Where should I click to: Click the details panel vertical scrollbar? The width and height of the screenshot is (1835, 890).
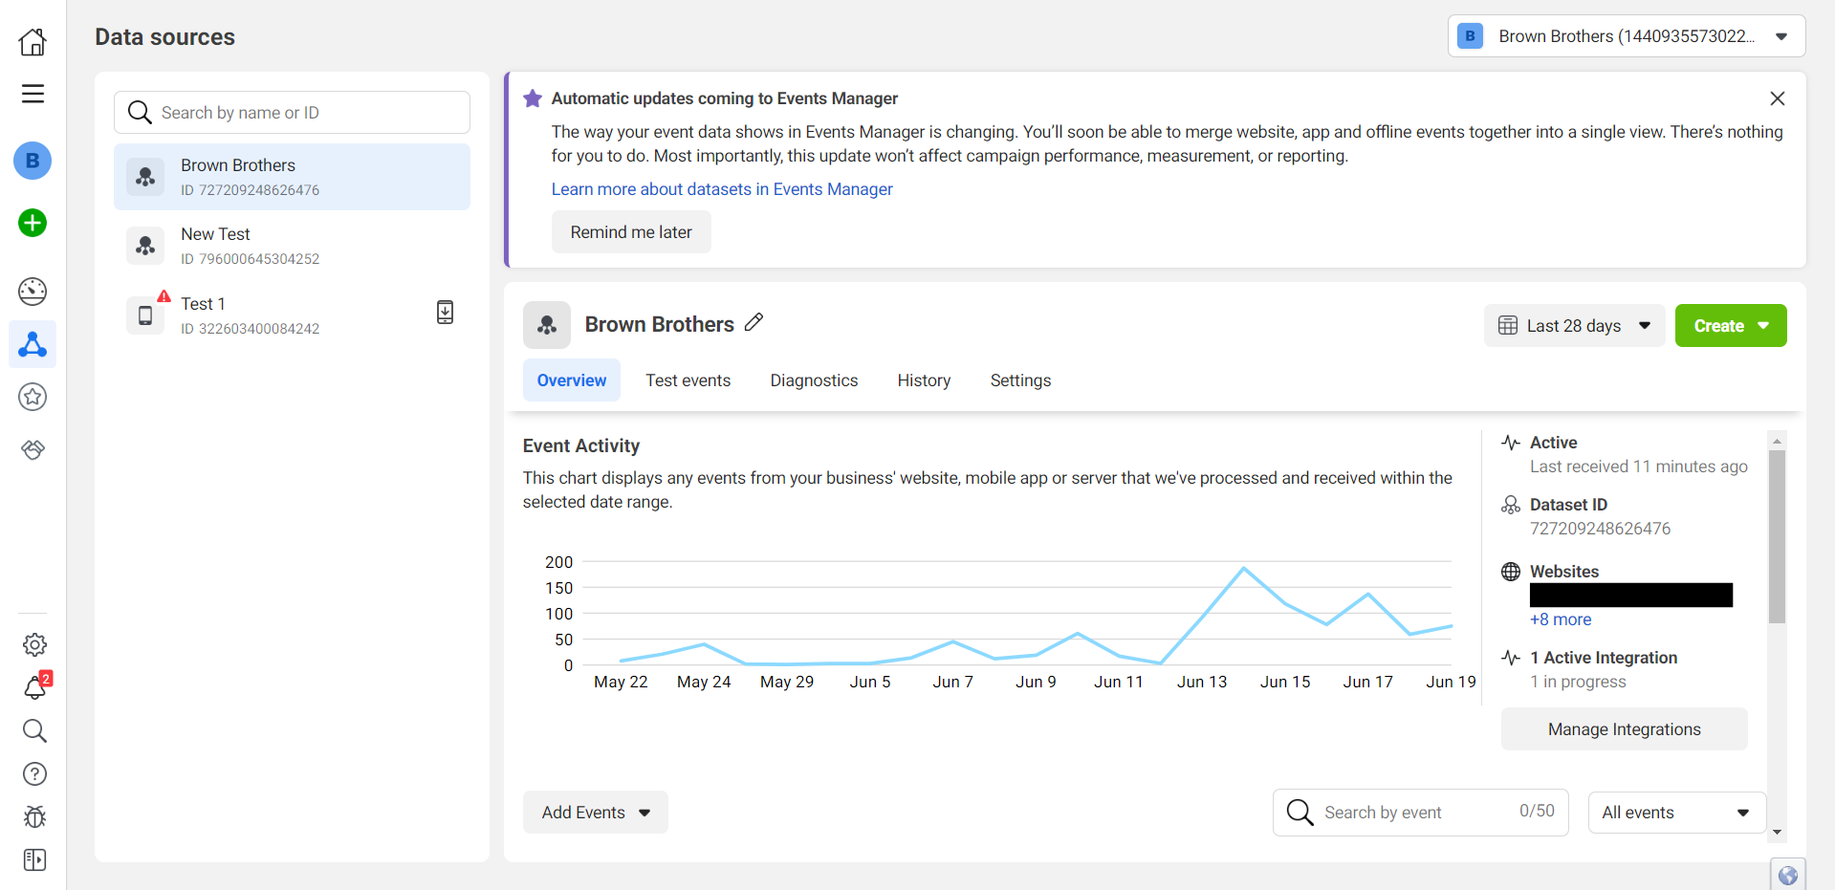point(1777,536)
